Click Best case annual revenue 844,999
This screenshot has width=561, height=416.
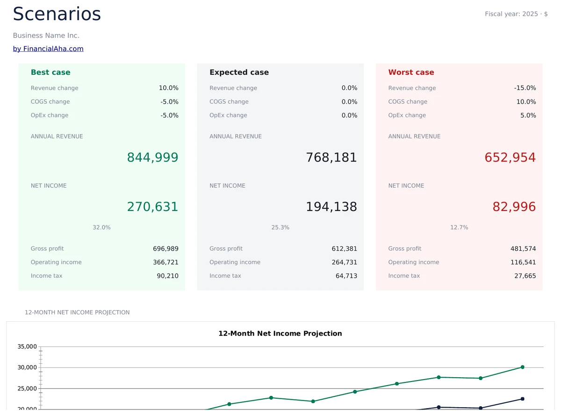click(152, 157)
